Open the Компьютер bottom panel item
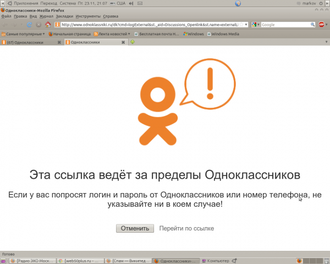Image resolution: width=330 pixels, height=264 pixels. (216, 261)
